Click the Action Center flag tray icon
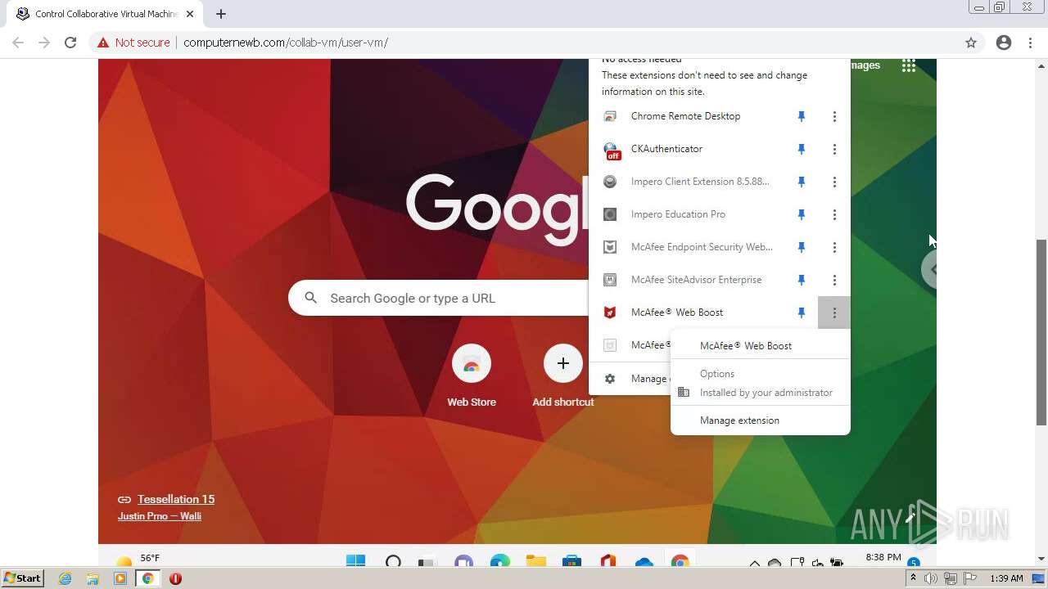This screenshot has width=1048, height=589. (970, 578)
